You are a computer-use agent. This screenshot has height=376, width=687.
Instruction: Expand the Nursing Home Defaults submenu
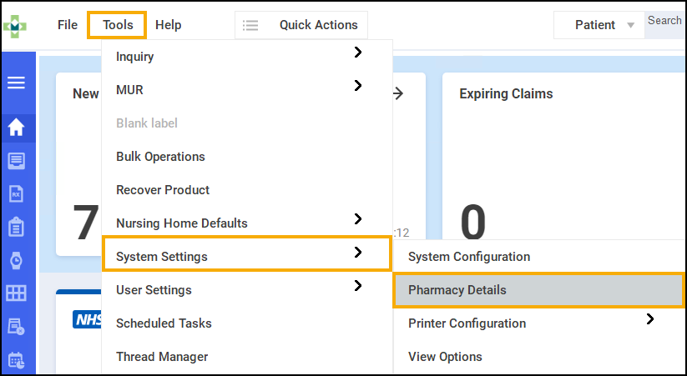pos(357,219)
